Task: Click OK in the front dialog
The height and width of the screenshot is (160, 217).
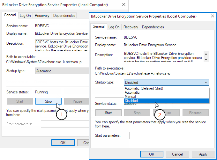Action: click(152, 154)
